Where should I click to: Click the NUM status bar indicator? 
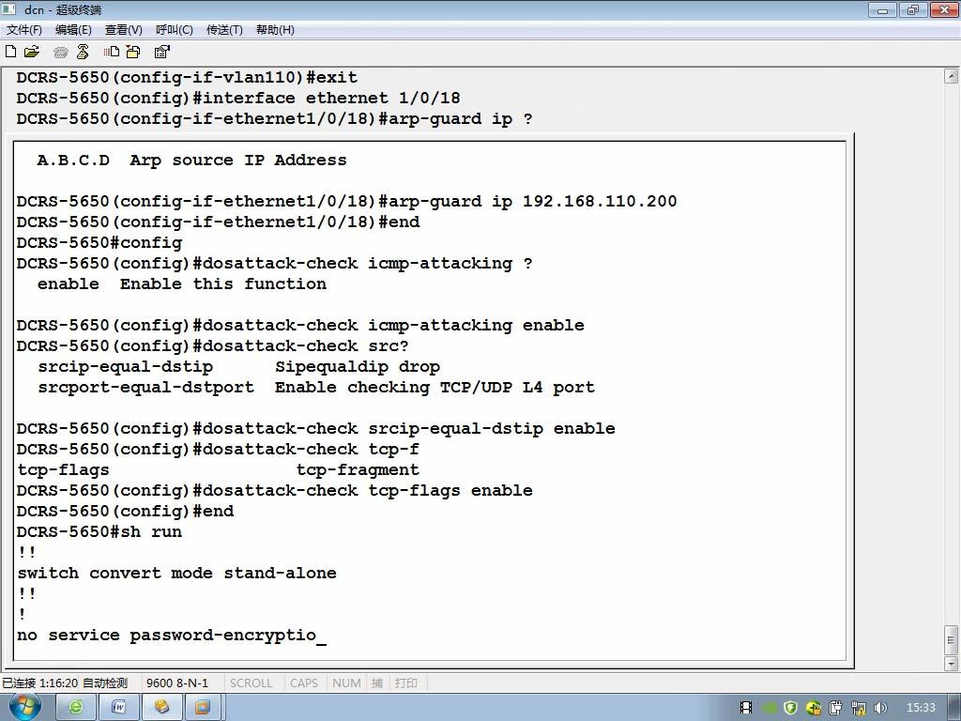(x=346, y=683)
